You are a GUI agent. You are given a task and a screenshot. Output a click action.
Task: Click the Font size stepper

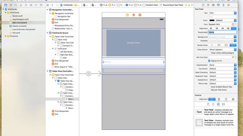pos(236,24)
